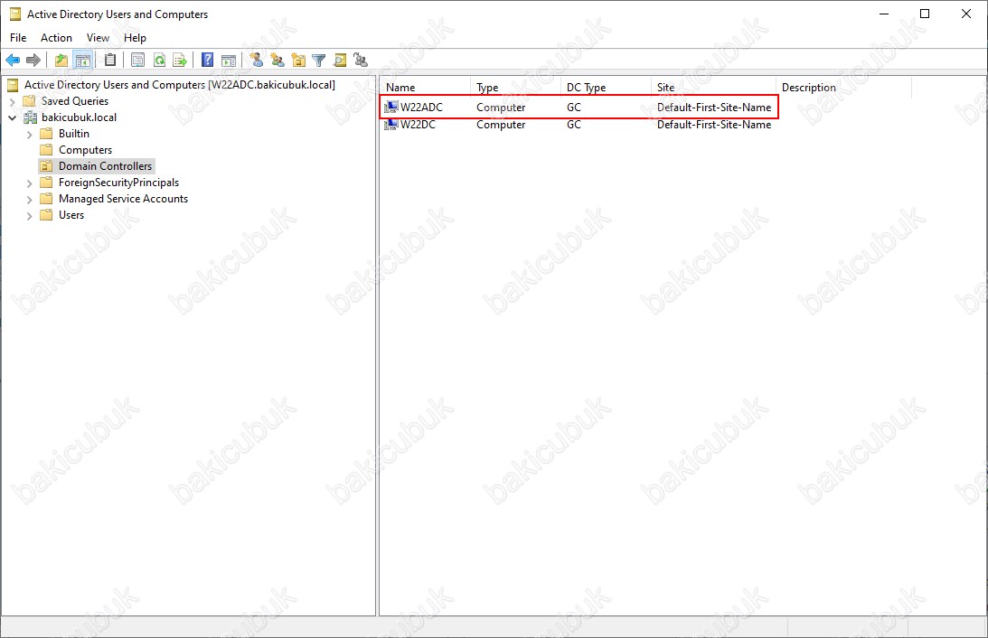988x638 pixels.
Task: Click the green Refresh toolbar icon
Action: 159,60
